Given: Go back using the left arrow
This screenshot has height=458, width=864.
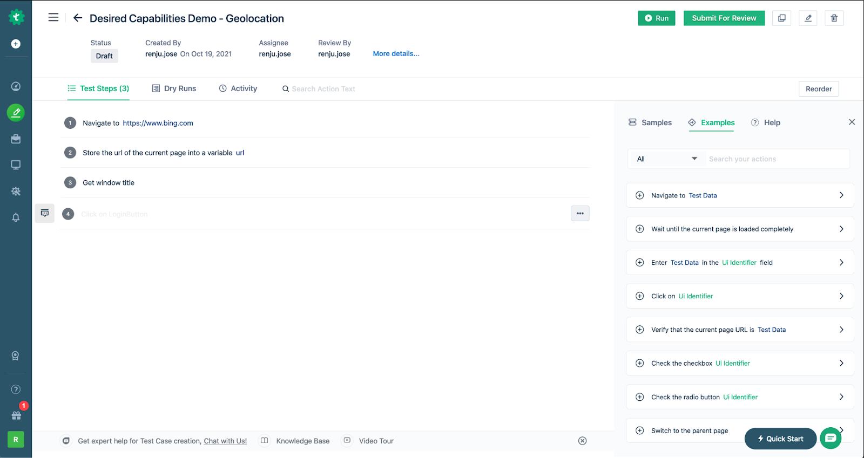Looking at the screenshot, I should tap(78, 18).
